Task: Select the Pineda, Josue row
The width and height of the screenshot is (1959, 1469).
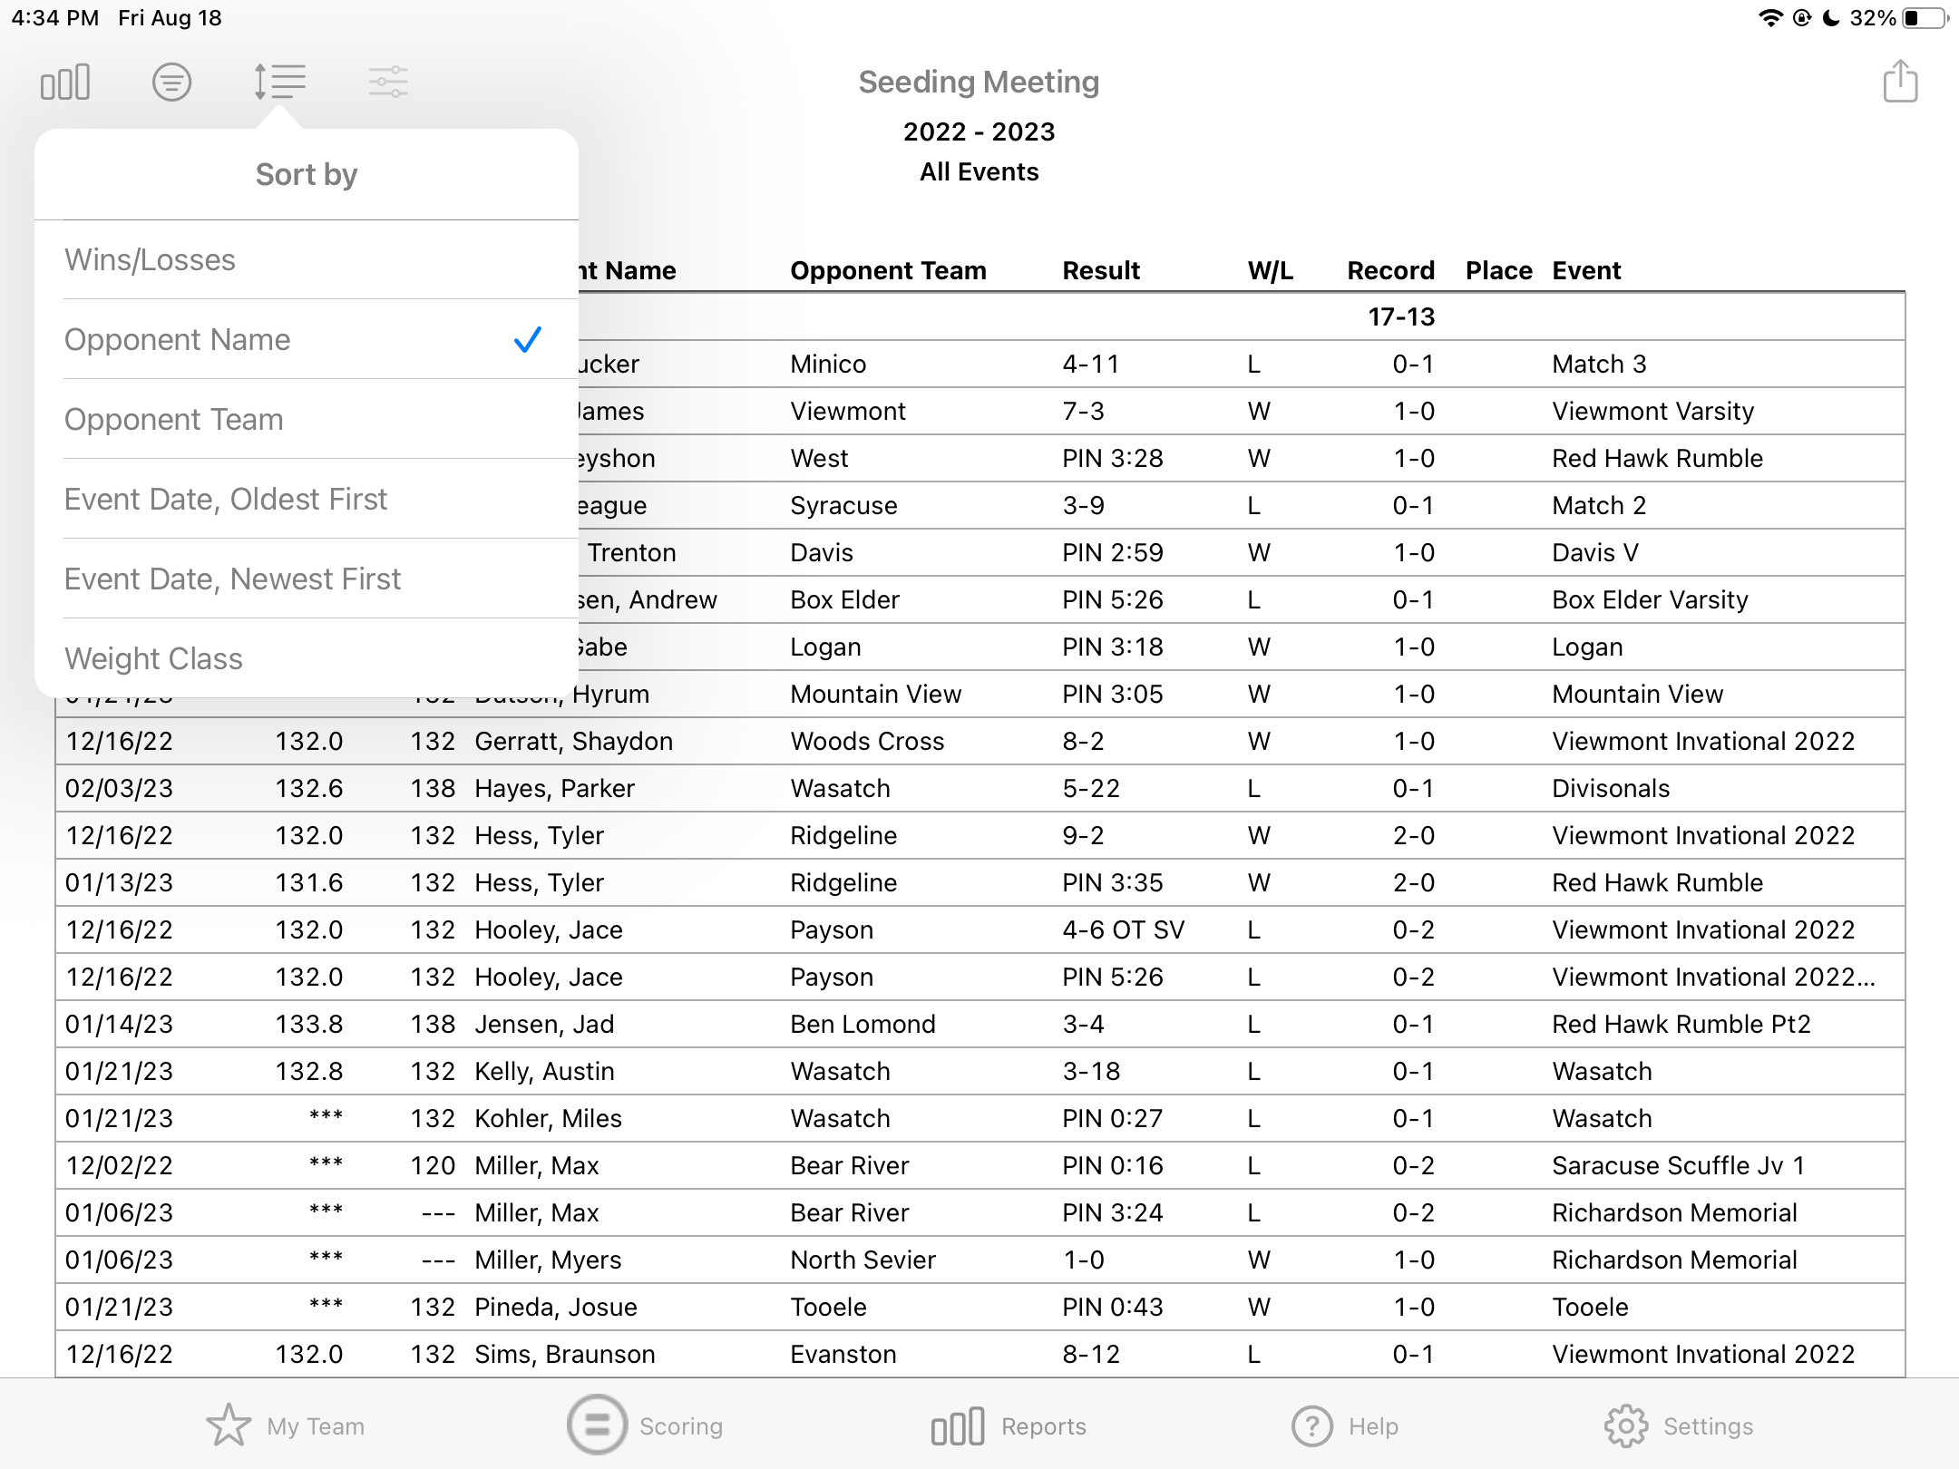Action: [979, 1308]
